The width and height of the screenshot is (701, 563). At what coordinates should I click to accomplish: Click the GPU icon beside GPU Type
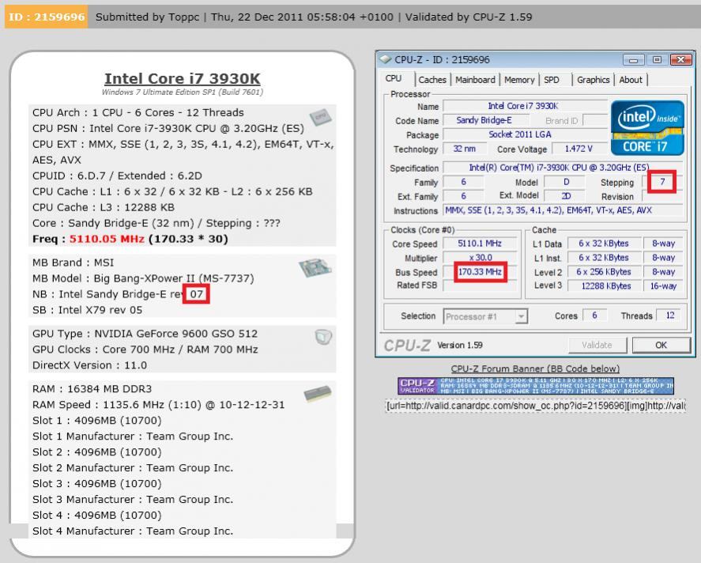(323, 337)
